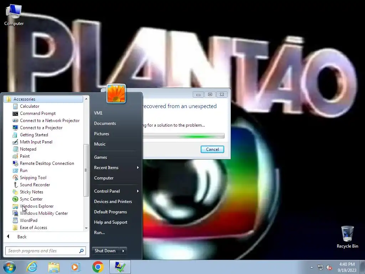Open Sync Center

pyautogui.click(x=31, y=199)
